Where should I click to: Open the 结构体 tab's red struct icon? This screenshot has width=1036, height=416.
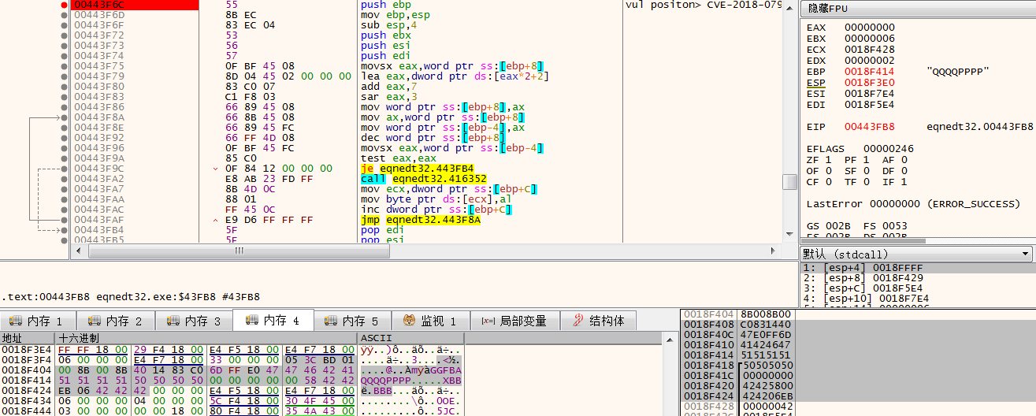(579, 321)
